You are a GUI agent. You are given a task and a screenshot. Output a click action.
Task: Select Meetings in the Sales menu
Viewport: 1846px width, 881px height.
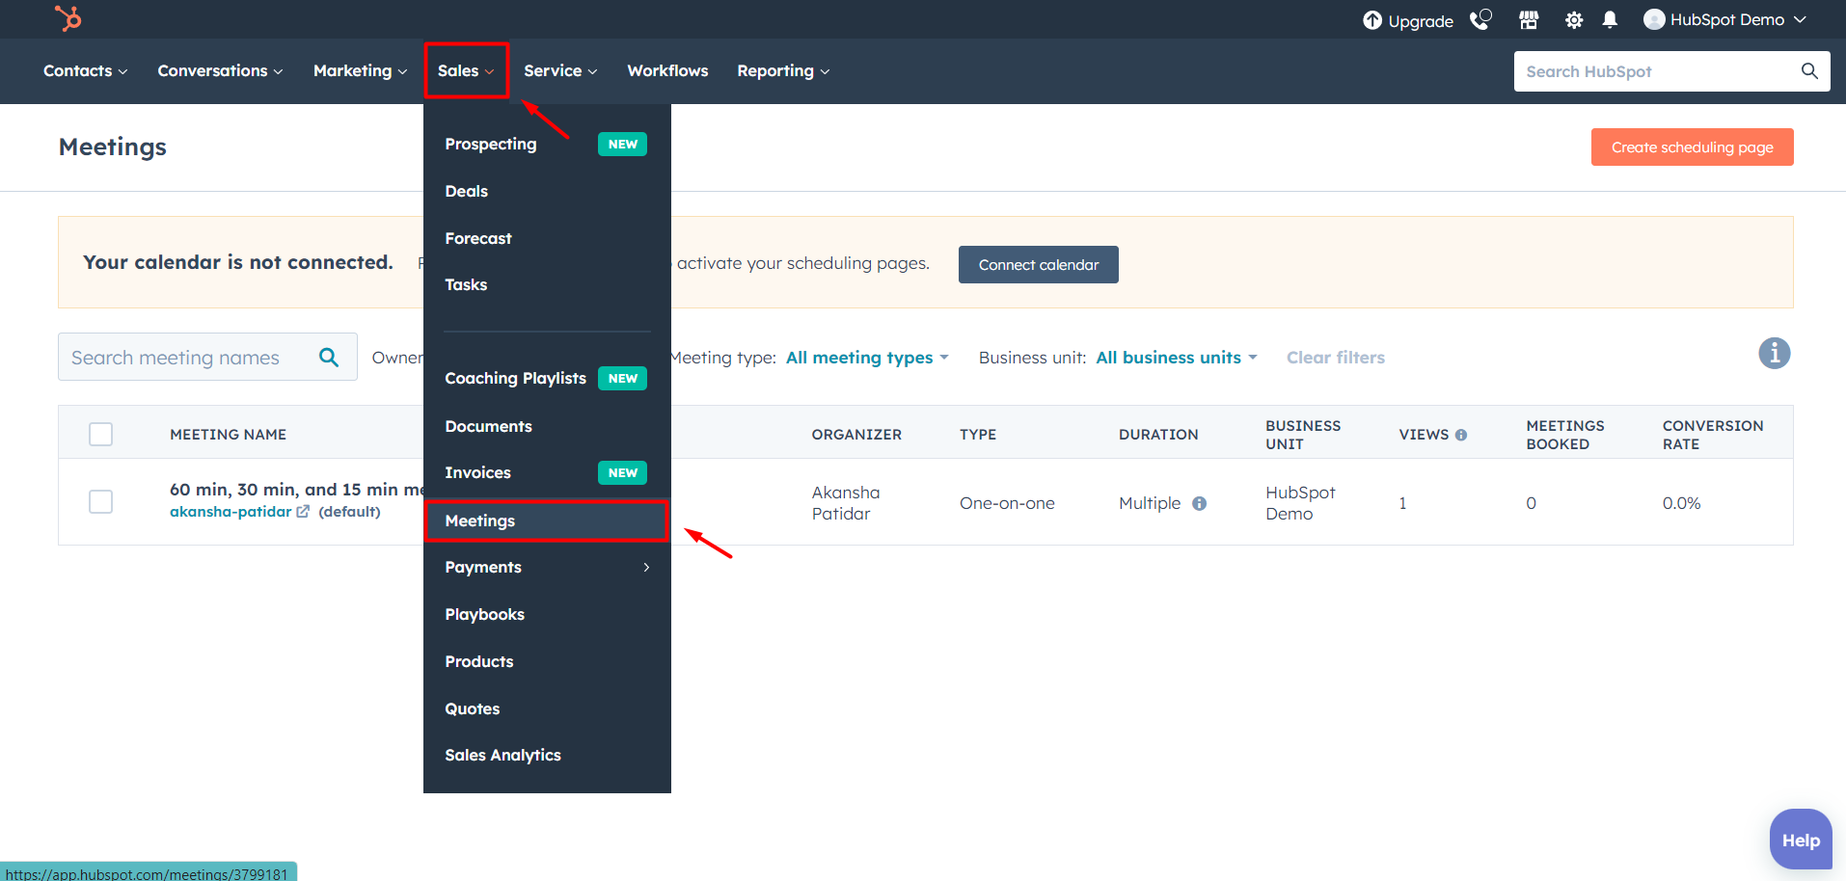pyautogui.click(x=547, y=521)
